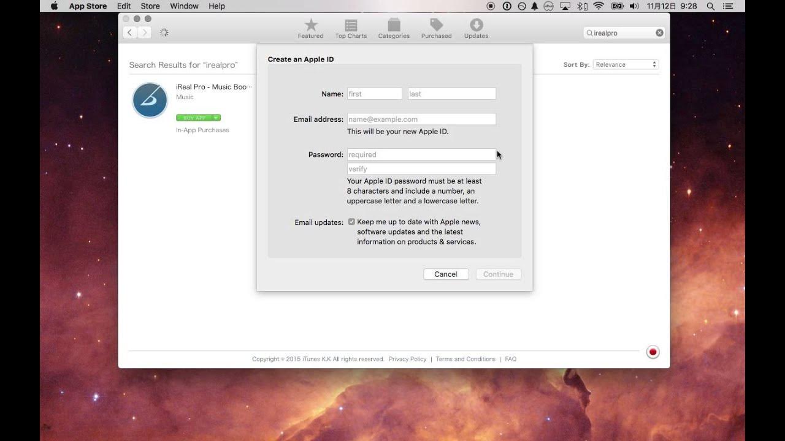Open the Apple menu
Image resolution: width=785 pixels, height=441 pixels.
pos(54,6)
